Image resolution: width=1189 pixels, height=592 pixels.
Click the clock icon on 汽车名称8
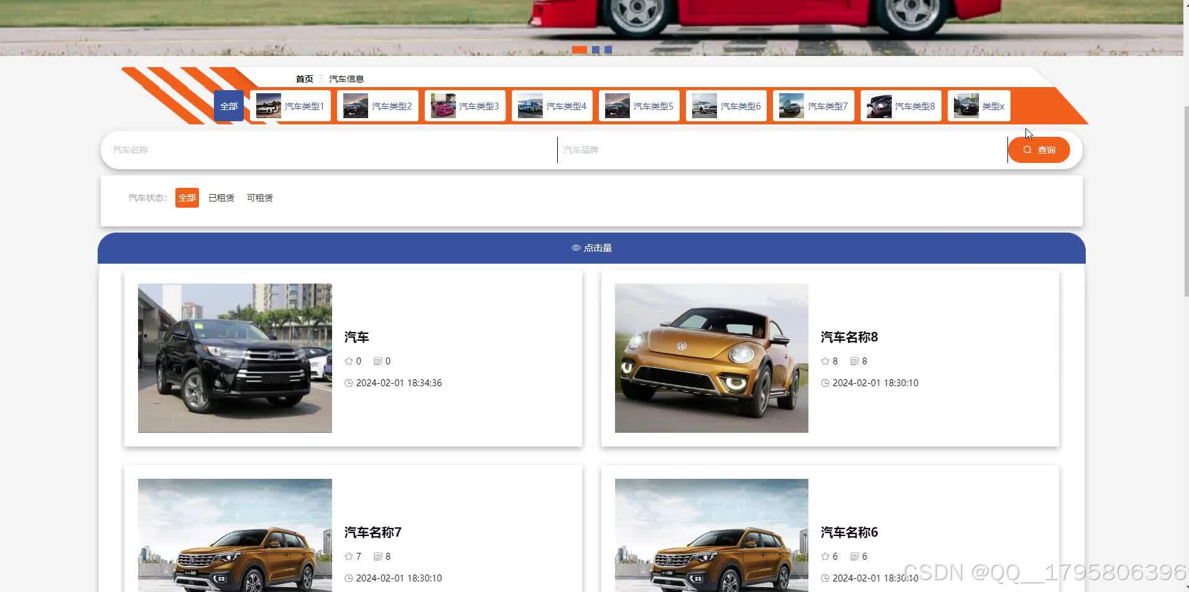(x=825, y=383)
